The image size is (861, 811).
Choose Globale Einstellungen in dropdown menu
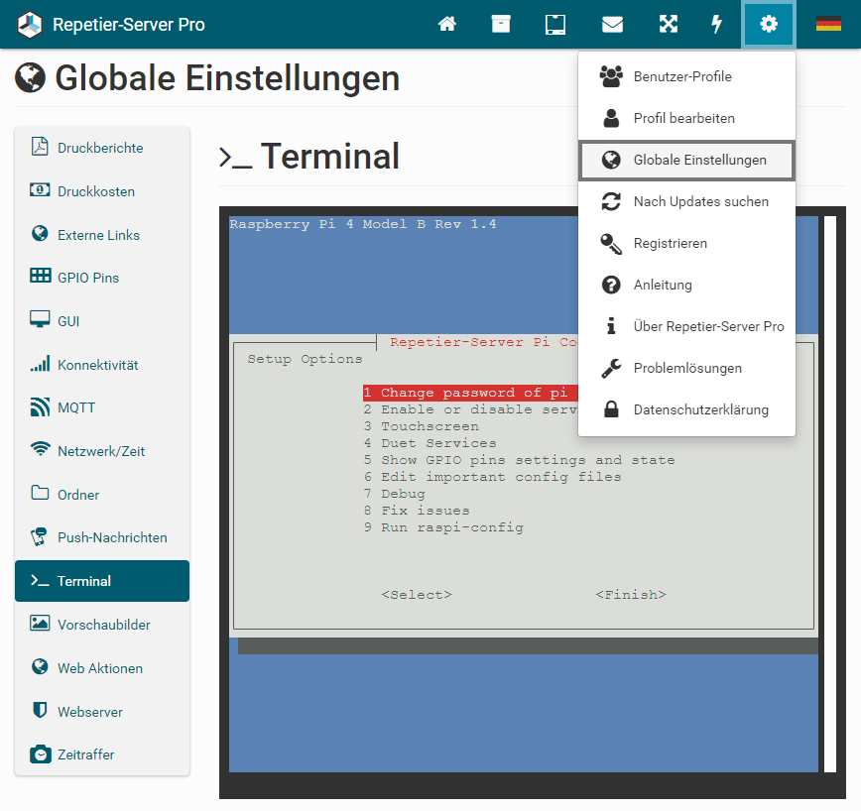coord(686,160)
